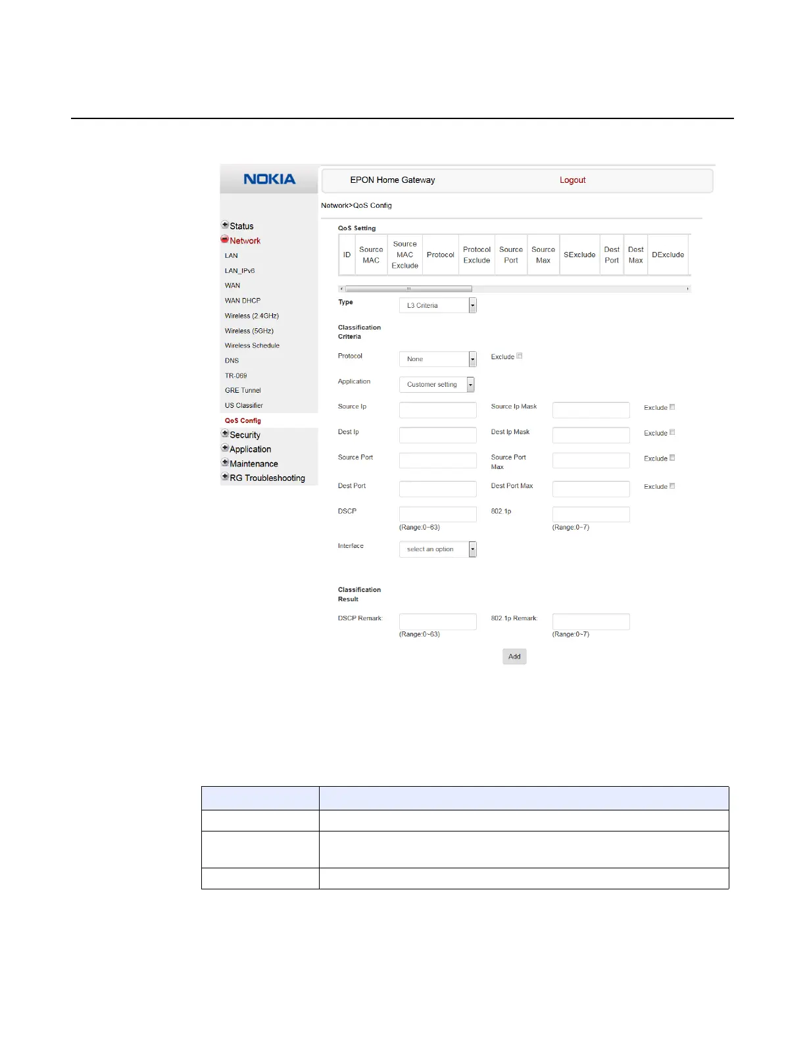Open the TR-069 page
The height and width of the screenshot is (1042, 805).
click(x=236, y=376)
